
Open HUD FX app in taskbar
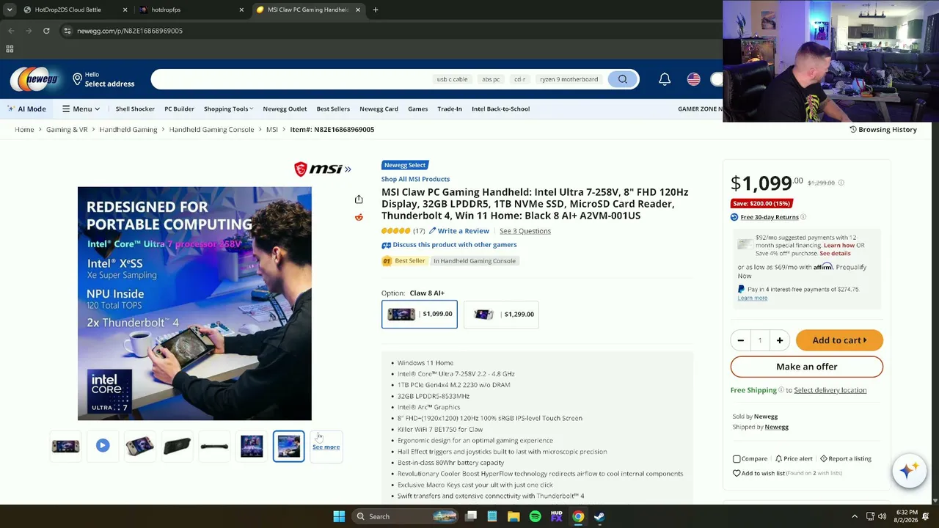click(x=556, y=516)
